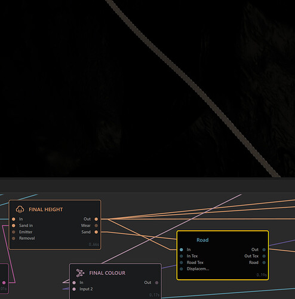295x299 pixels.
Task: Click the FINAL COLOUR node combine icon
Action: [80, 273]
